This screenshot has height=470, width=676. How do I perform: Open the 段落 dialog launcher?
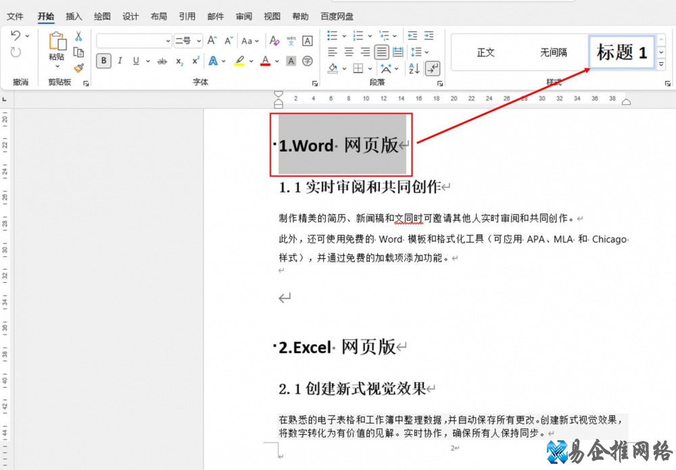click(x=440, y=83)
